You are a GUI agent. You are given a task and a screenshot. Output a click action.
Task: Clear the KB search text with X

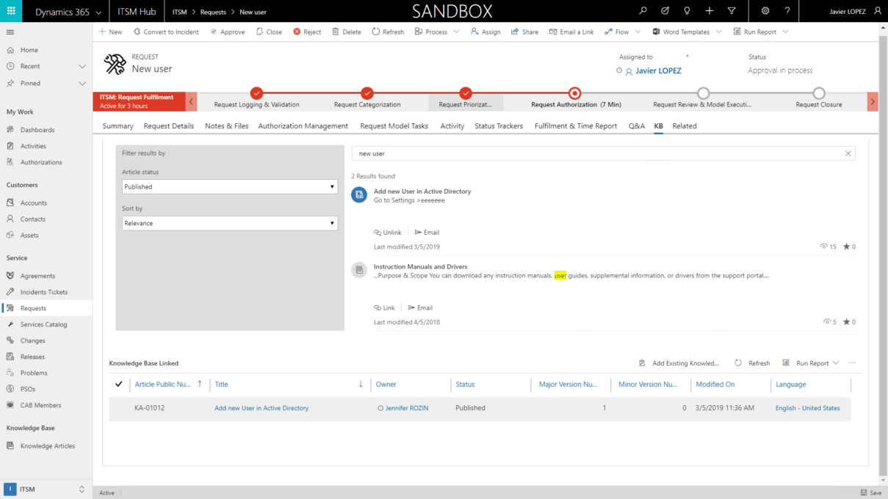pyautogui.click(x=848, y=153)
